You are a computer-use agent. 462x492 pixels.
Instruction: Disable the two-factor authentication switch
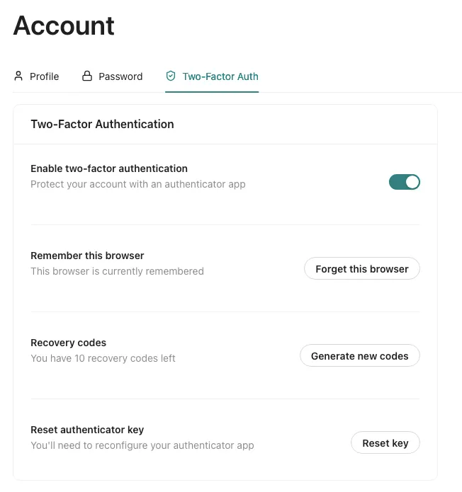tap(404, 182)
